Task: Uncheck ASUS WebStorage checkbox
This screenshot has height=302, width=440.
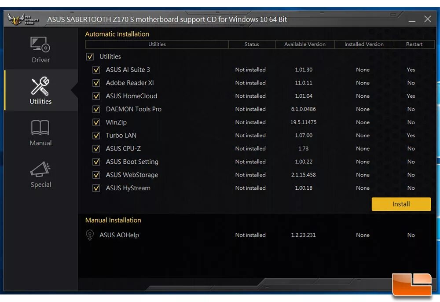Action: (x=96, y=175)
